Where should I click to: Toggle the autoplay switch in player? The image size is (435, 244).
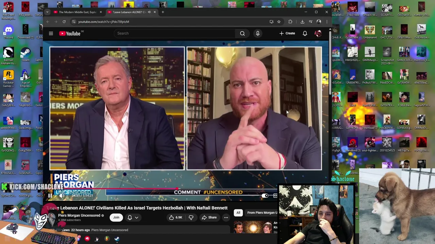tap(265, 196)
